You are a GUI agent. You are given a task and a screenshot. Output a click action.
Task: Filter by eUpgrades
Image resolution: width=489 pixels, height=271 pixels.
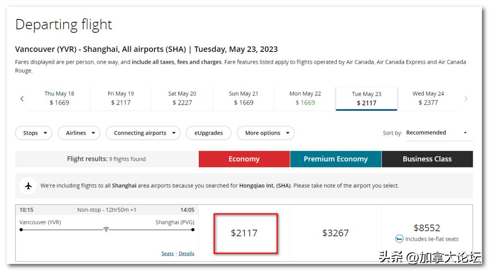(209, 133)
